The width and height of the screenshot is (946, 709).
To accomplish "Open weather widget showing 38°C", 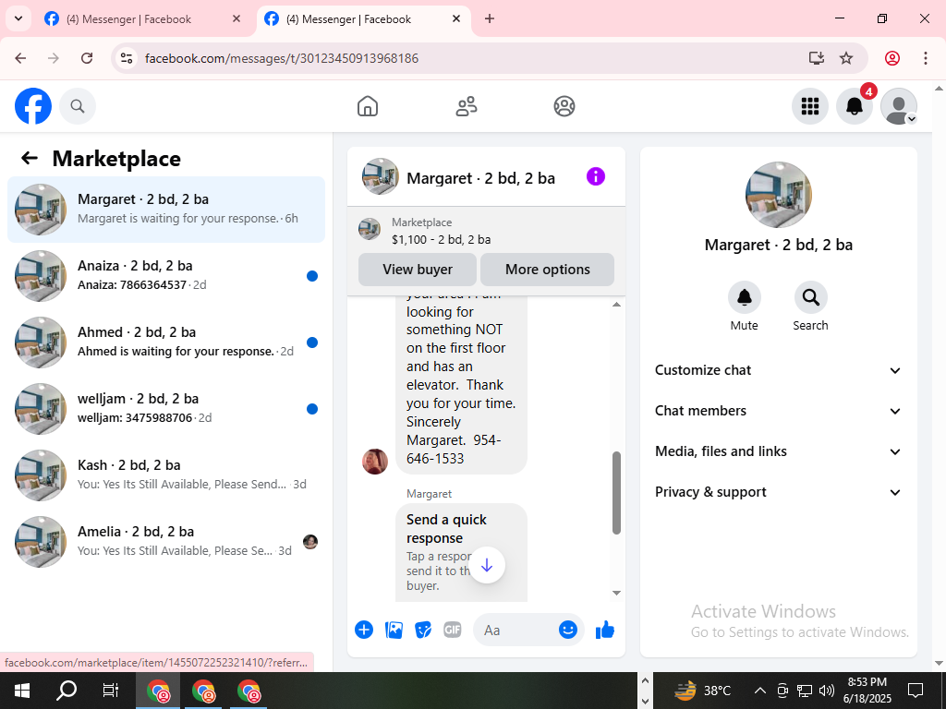I will (x=703, y=691).
